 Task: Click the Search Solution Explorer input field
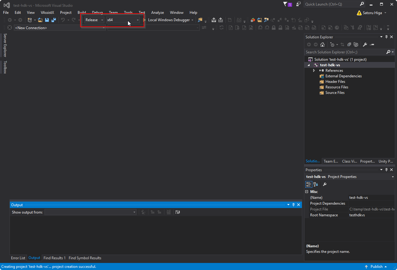(x=337, y=52)
